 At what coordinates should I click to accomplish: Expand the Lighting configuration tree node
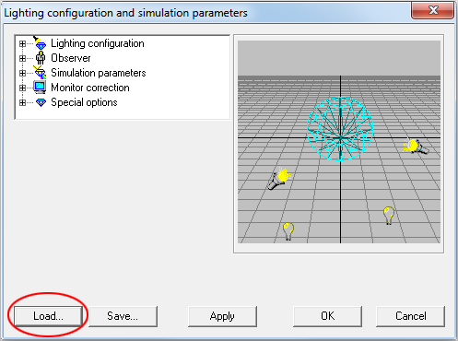(22, 43)
